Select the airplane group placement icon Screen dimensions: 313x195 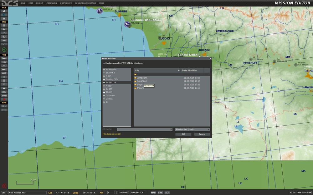tap(4, 58)
